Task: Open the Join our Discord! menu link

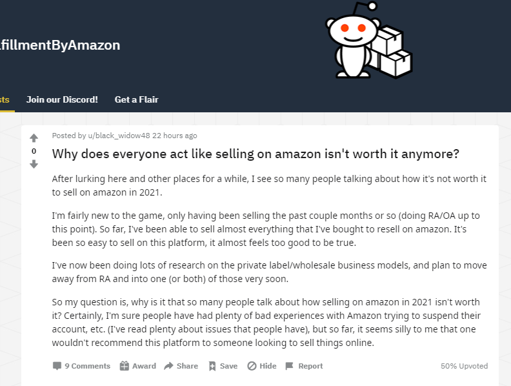Action: tap(62, 99)
